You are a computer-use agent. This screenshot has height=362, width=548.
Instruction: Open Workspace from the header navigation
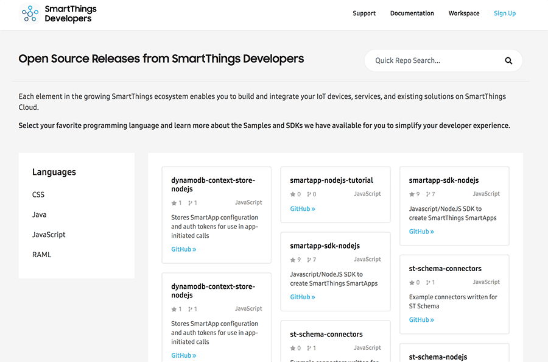point(463,13)
